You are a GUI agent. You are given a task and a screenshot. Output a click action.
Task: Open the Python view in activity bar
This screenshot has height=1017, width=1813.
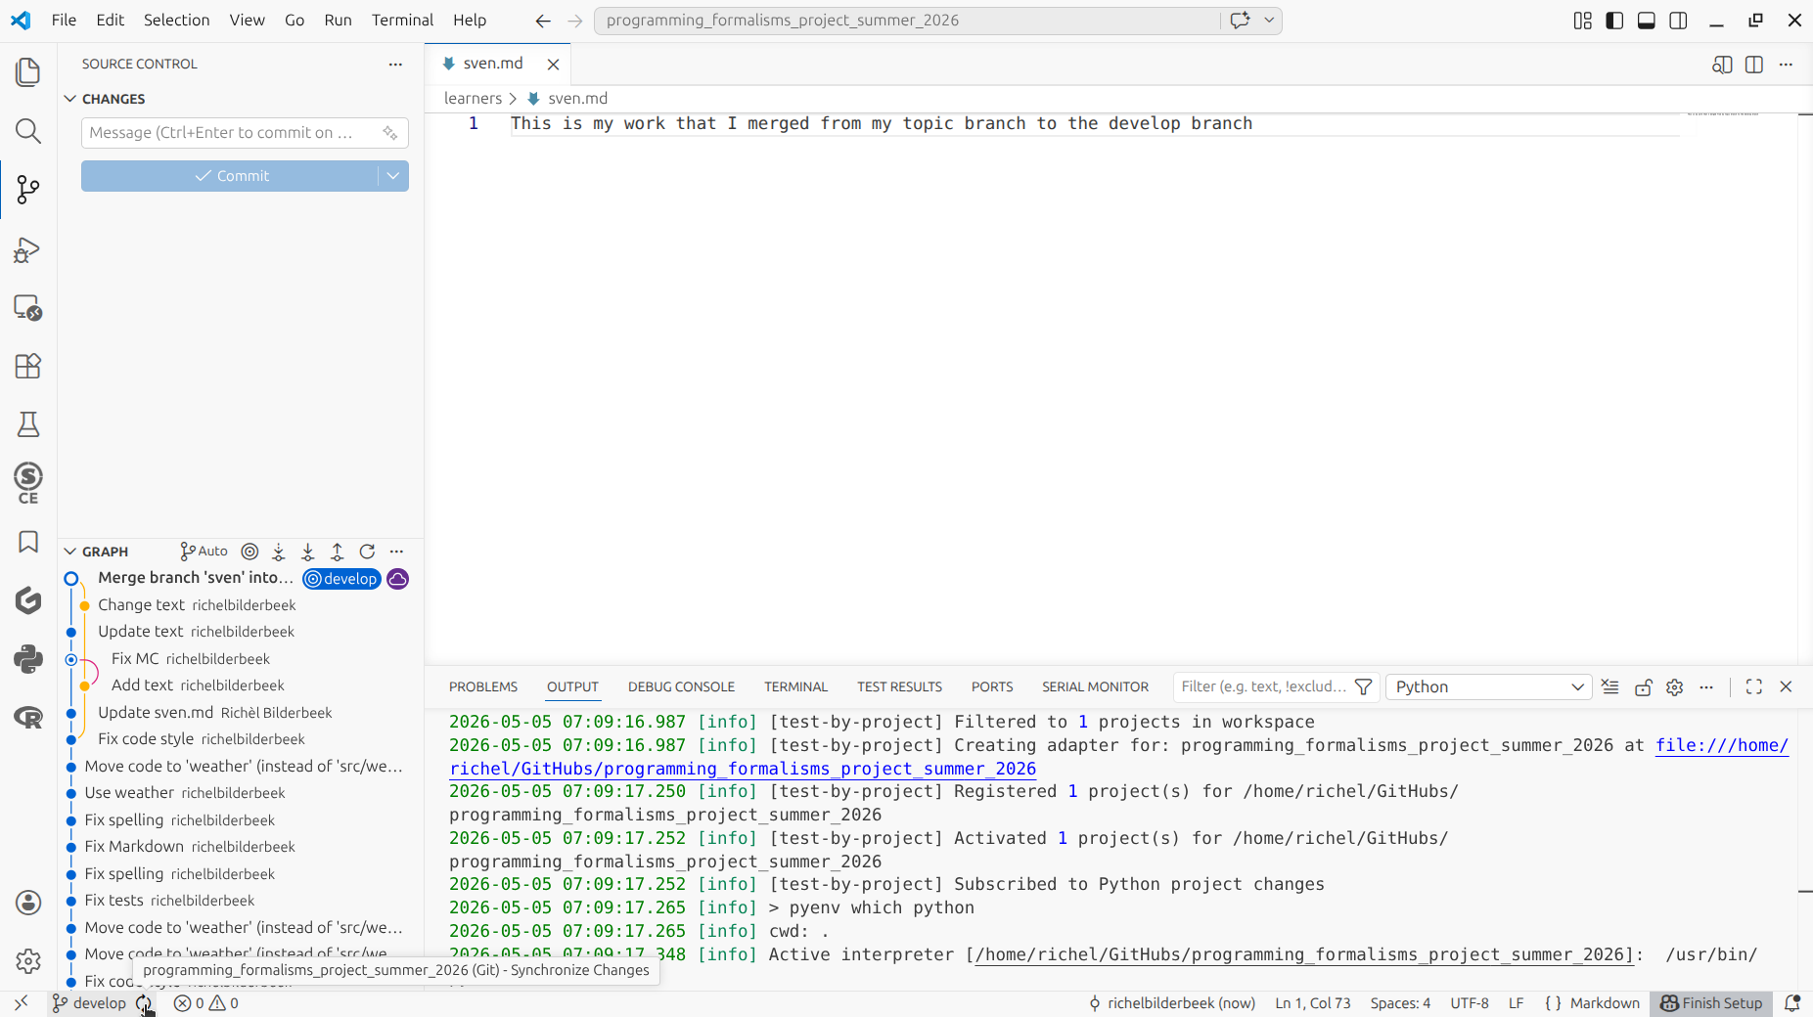point(28,659)
